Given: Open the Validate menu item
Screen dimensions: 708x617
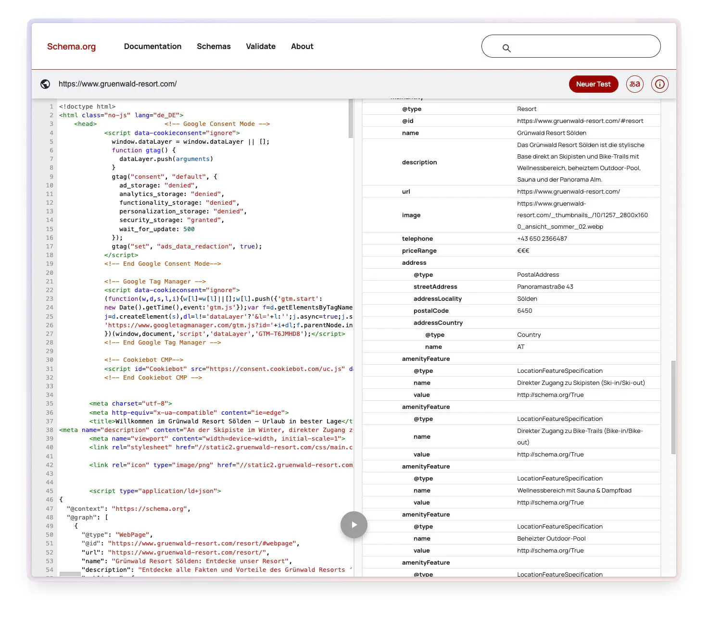Looking at the screenshot, I should tap(261, 47).
